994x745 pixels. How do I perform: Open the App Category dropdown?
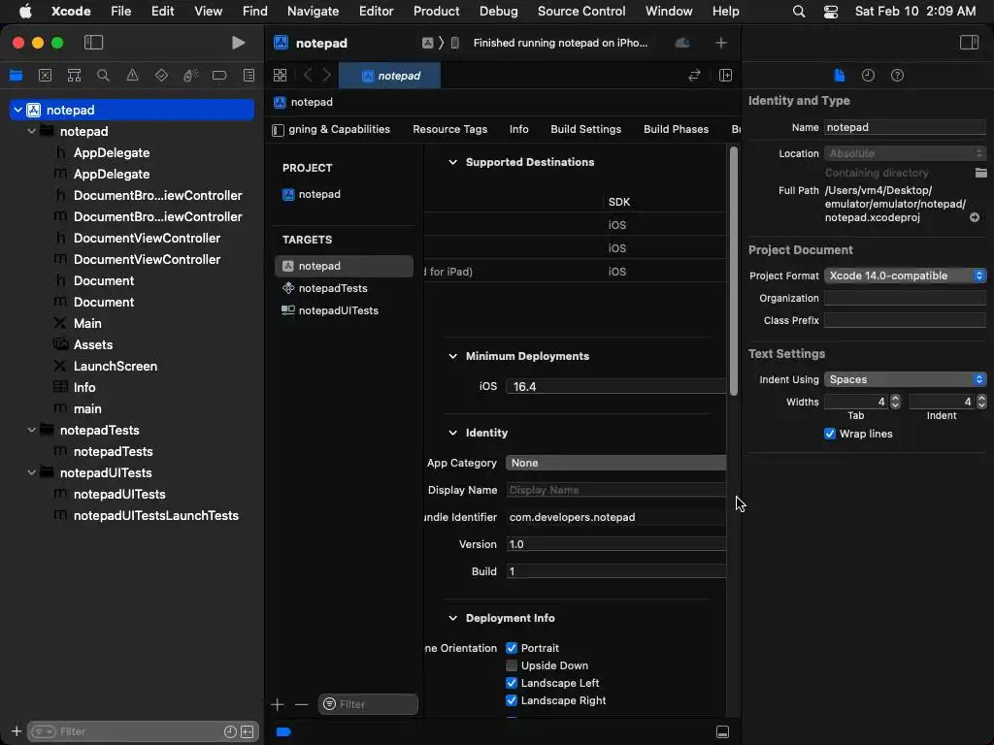616,463
